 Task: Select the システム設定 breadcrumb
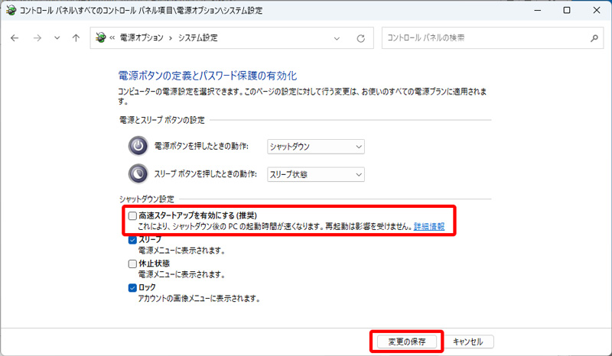198,38
